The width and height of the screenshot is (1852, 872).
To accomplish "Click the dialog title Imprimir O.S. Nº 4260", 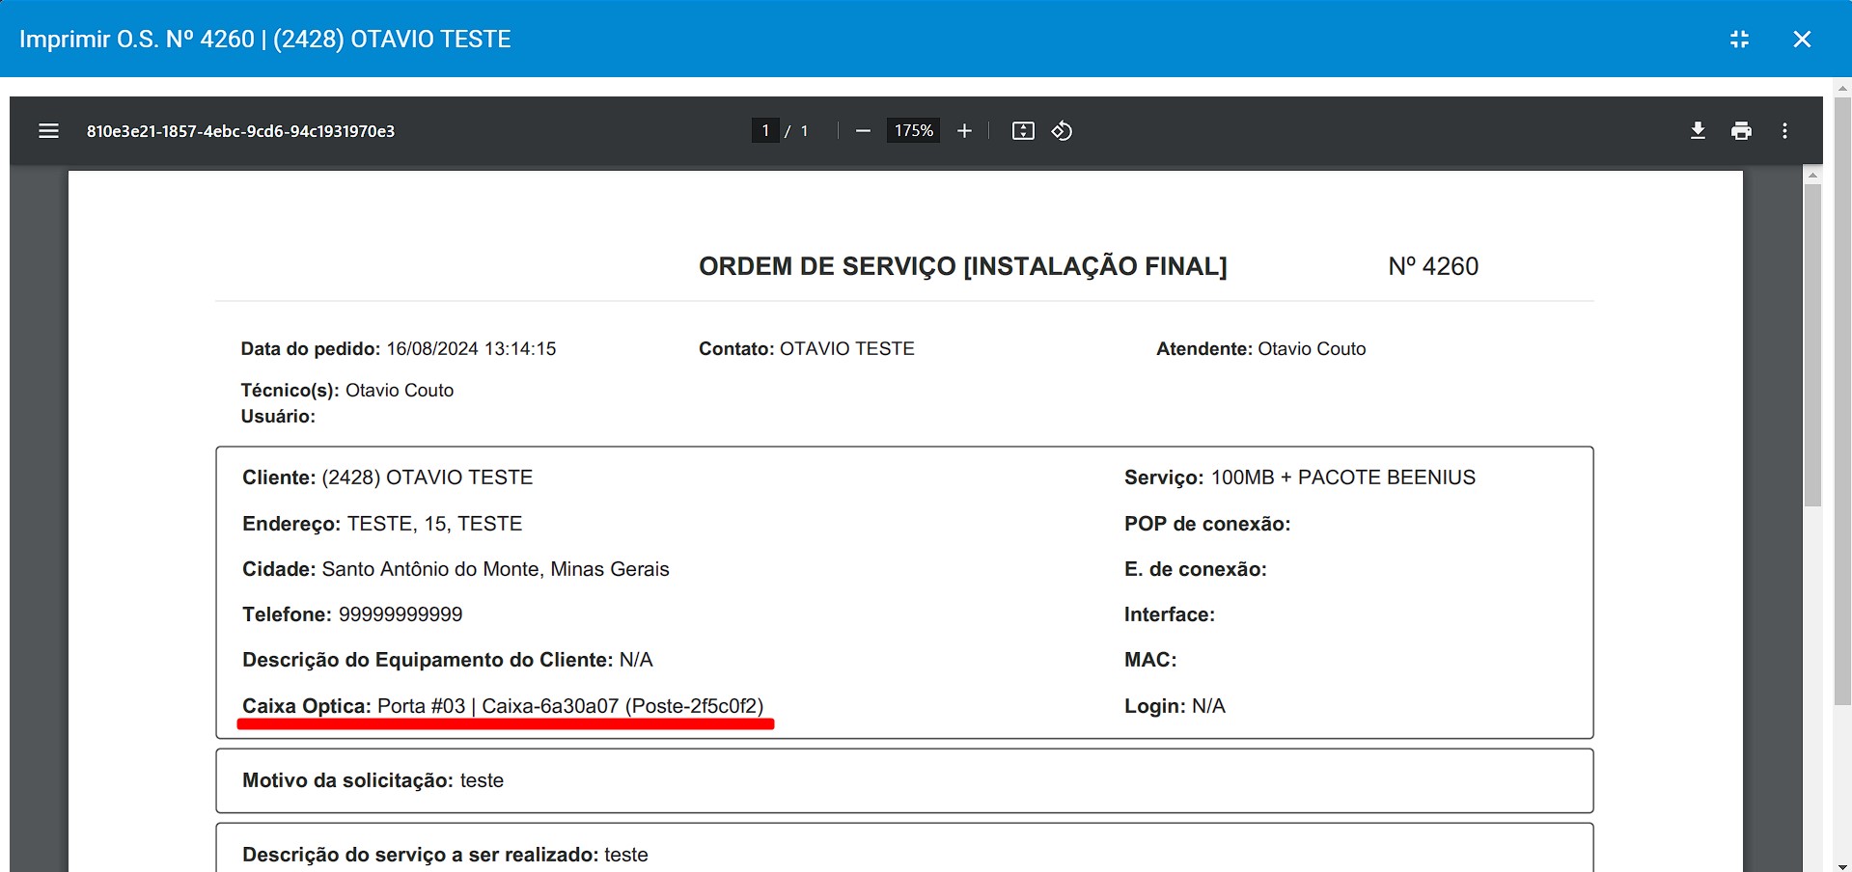I will click(x=265, y=40).
